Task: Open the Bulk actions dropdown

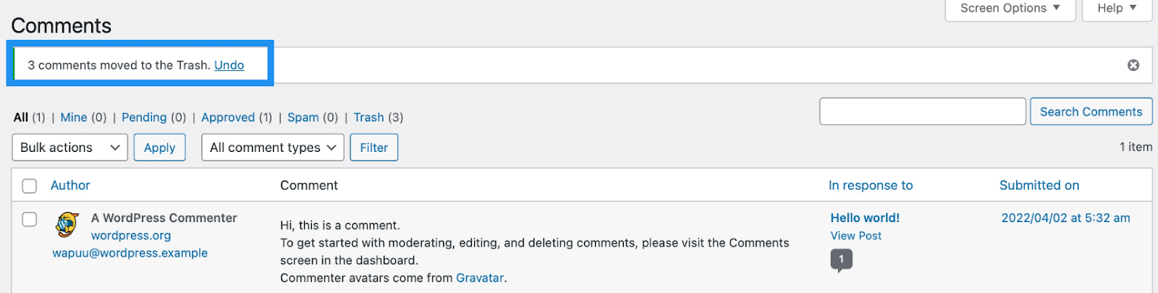Action: [70, 148]
